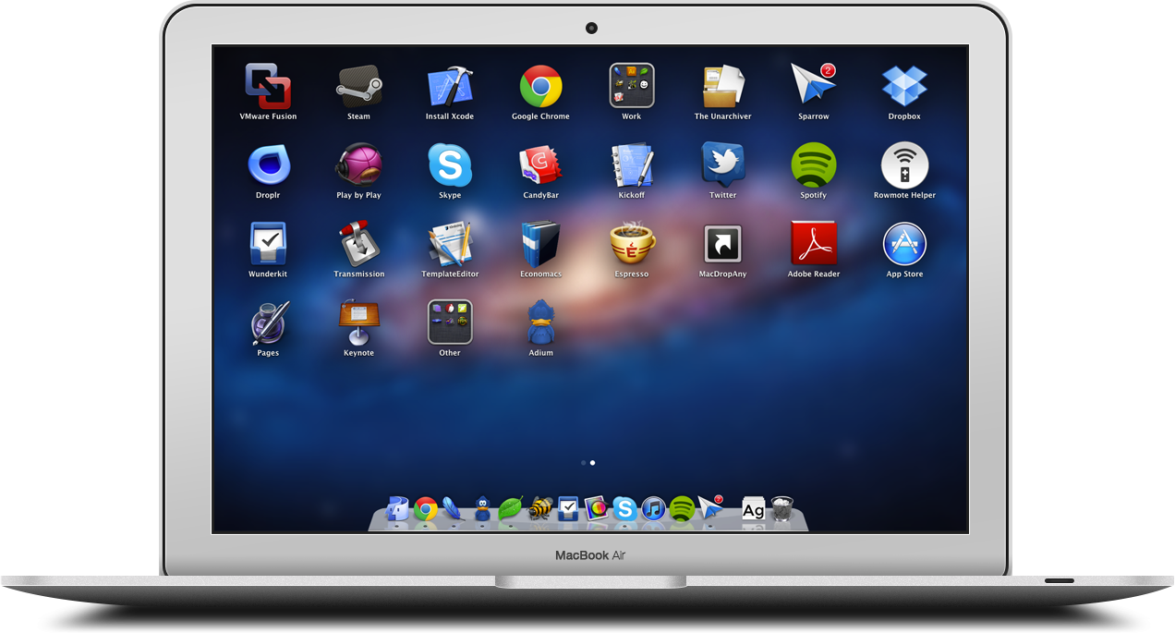The image size is (1175, 633).
Task: Open the Dropbox app
Action: point(904,87)
